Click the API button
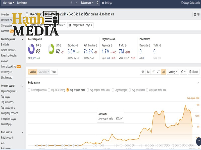This screenshot has height=150, width=201. (x=197, y=14)
